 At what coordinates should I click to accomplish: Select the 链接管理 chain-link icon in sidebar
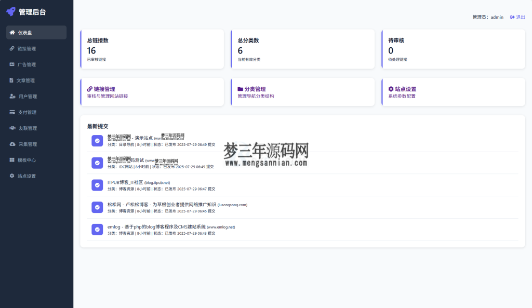click(x=11, y=48)
